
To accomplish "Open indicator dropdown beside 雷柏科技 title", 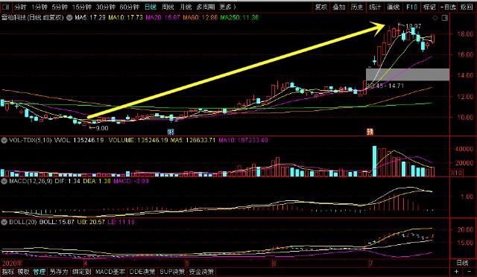I will tap(69, 18).
